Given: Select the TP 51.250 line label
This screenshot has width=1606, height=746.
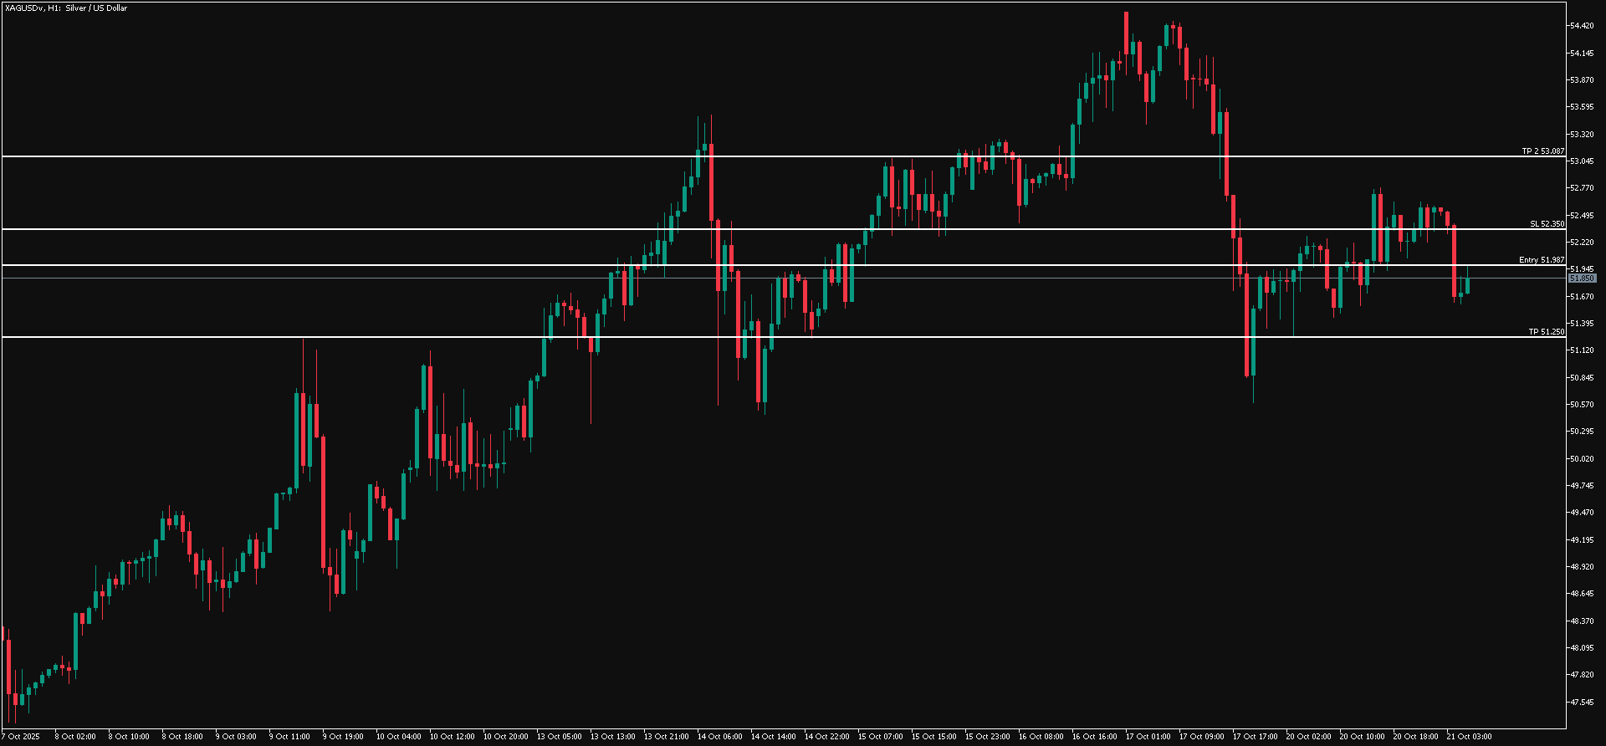Looking at the screenshot, I should (x=1546, y=332).
